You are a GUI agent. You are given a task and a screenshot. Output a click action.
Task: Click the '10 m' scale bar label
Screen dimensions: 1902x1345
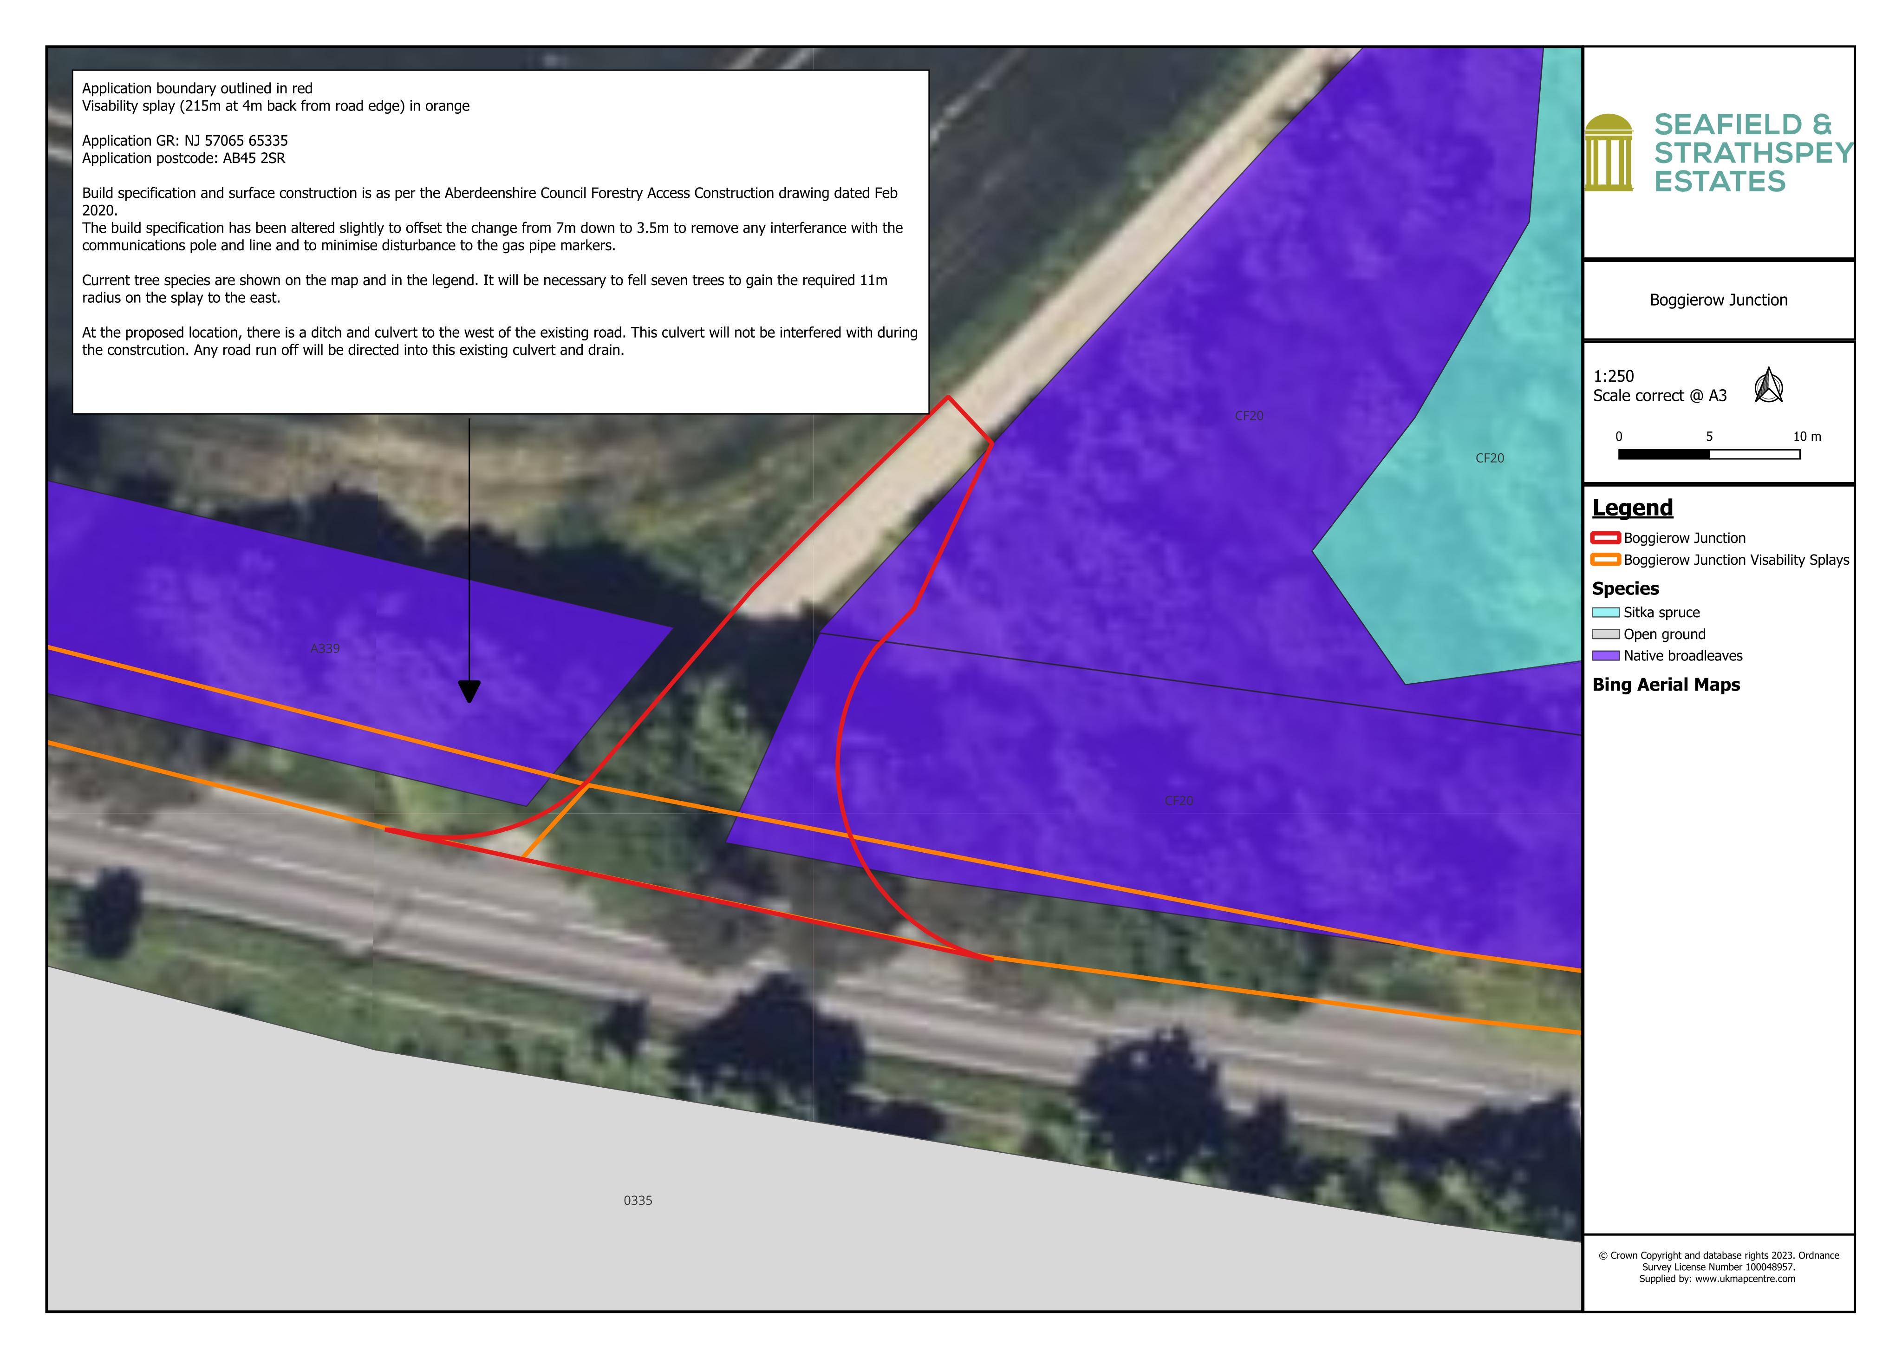tap(1807, 437)
